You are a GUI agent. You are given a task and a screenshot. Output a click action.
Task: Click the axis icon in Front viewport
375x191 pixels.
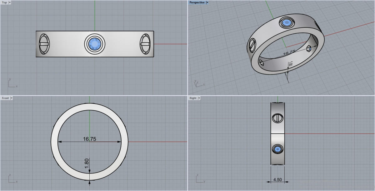[x=12, y=179]
